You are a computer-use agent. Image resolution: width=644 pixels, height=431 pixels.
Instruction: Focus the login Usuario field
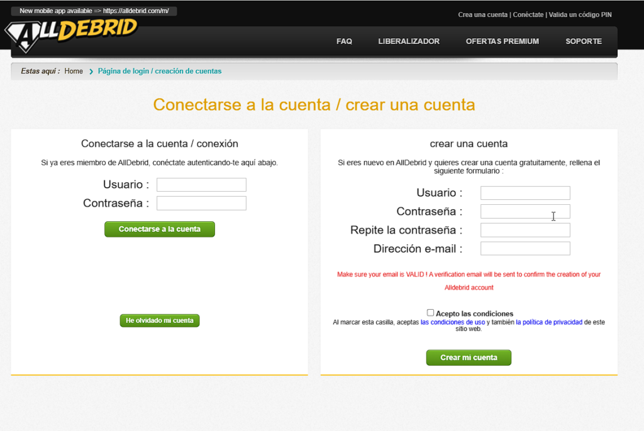tap(201, 185)
